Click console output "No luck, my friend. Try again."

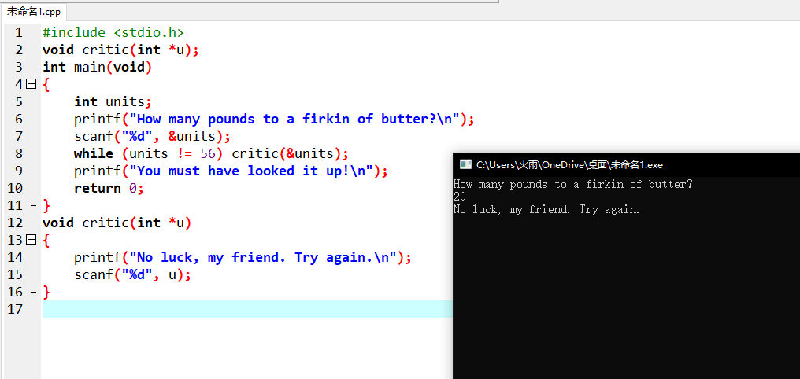[546, 209]
